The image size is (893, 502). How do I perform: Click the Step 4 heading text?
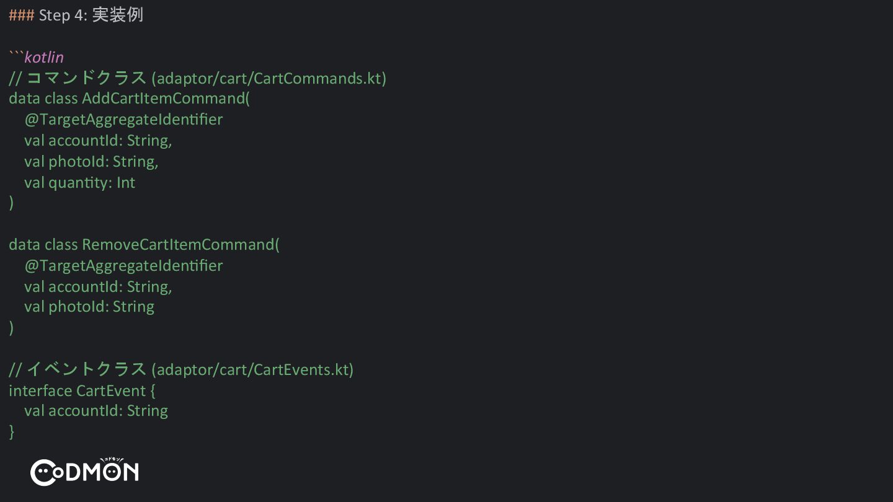(x=91, y=15)
